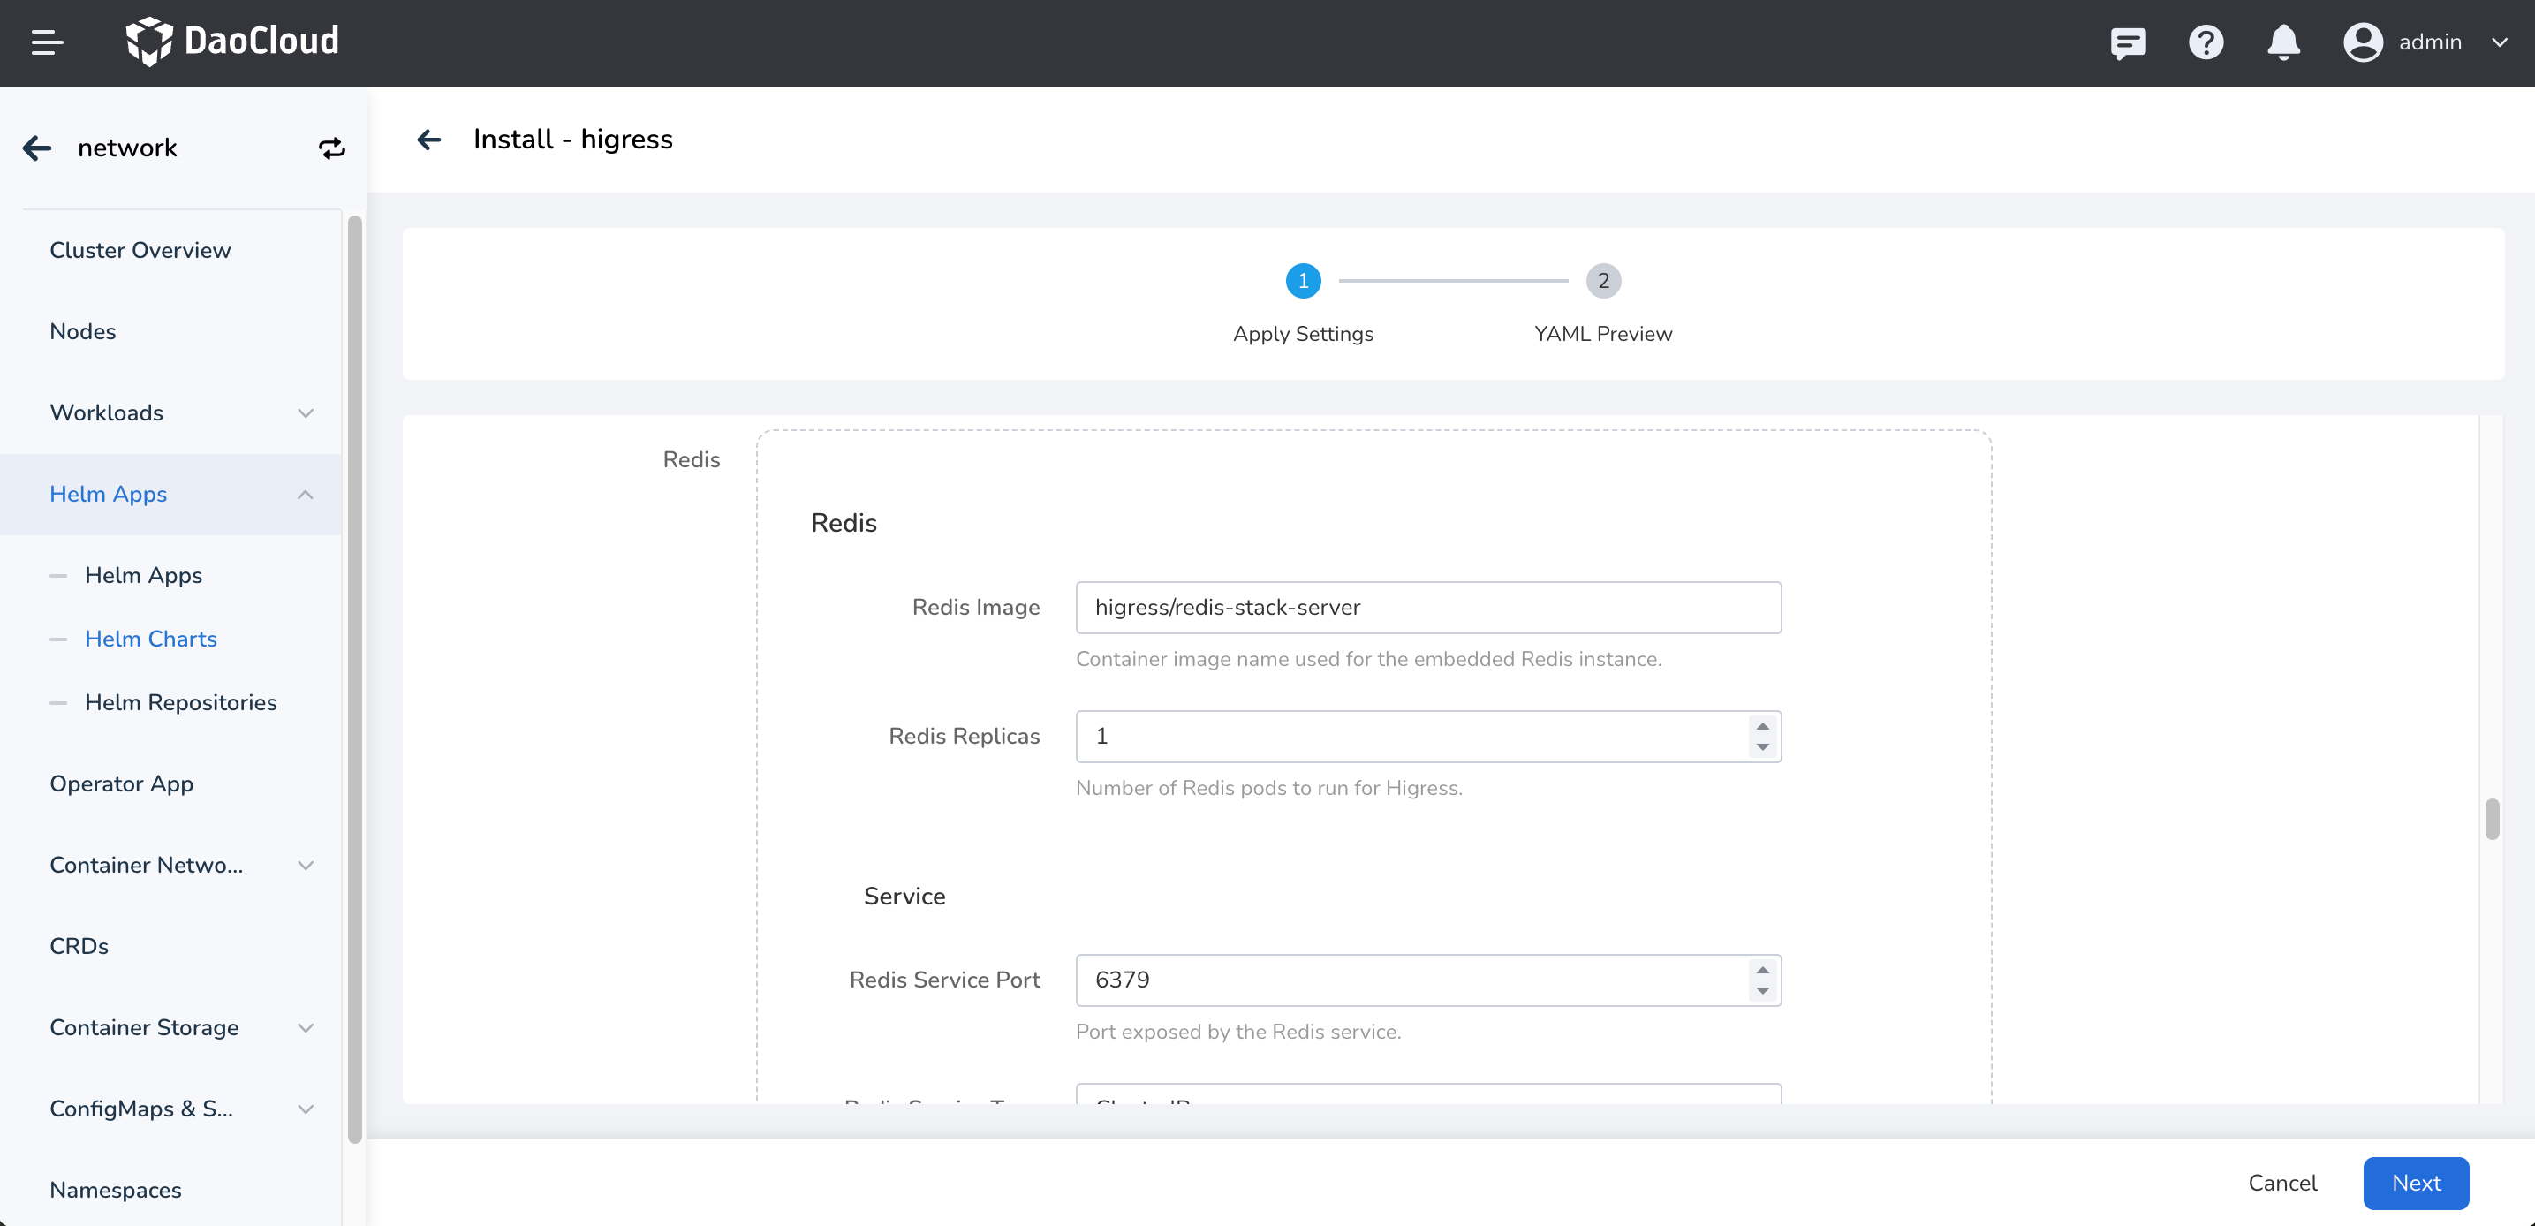Viewport: 2535px width, 1226px height.
Task: Click the DaoCloud logo
Action: [233, 42]
